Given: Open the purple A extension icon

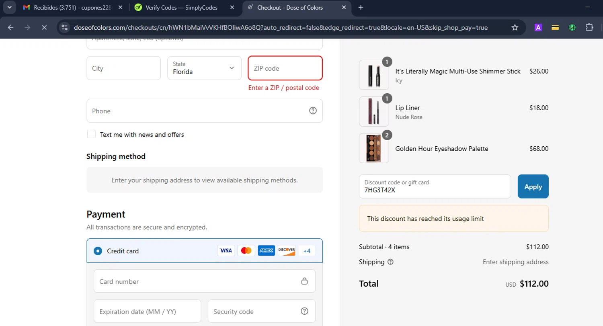Looking at the screenshot, I should click(x=538, y=27).
